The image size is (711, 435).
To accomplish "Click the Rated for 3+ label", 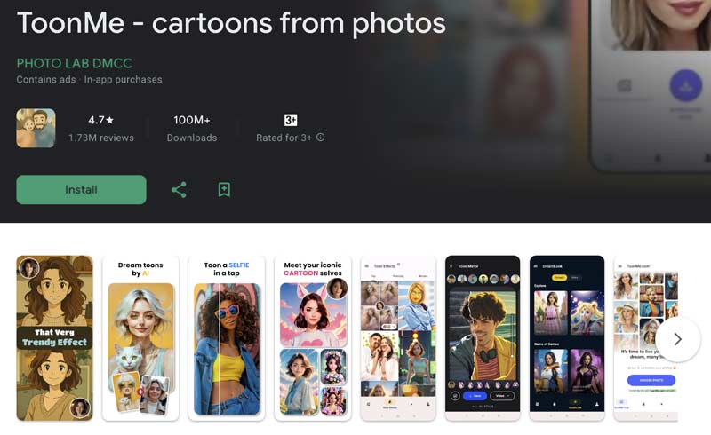I will point(284,138).
